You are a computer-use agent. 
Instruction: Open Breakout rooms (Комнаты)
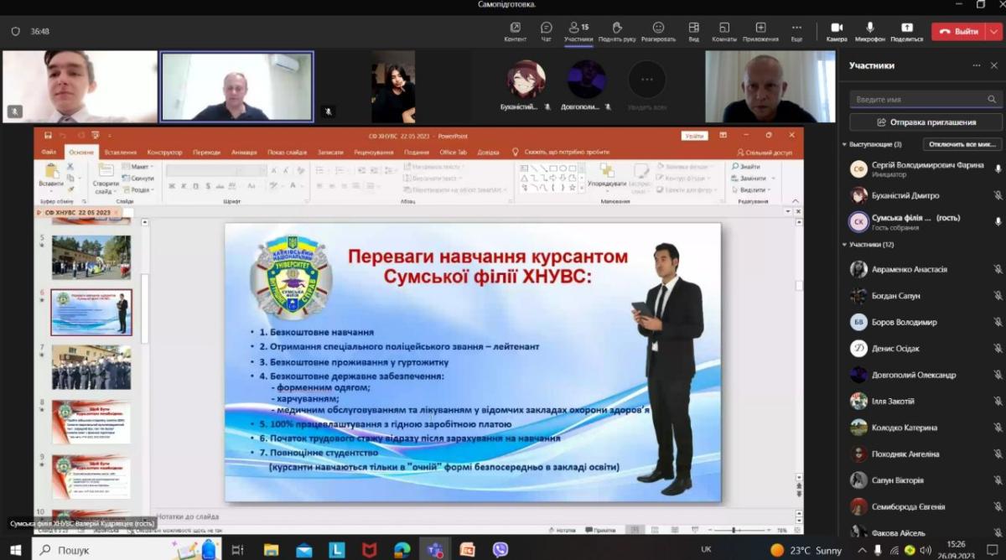723,31
